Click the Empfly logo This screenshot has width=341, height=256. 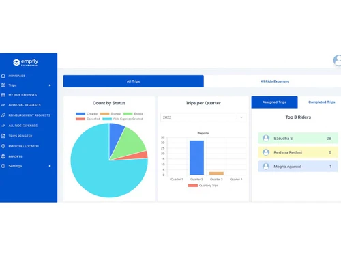coord(26,62)
